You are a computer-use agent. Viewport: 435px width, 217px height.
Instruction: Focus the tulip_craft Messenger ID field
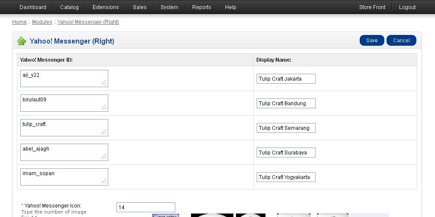(64, 128)
